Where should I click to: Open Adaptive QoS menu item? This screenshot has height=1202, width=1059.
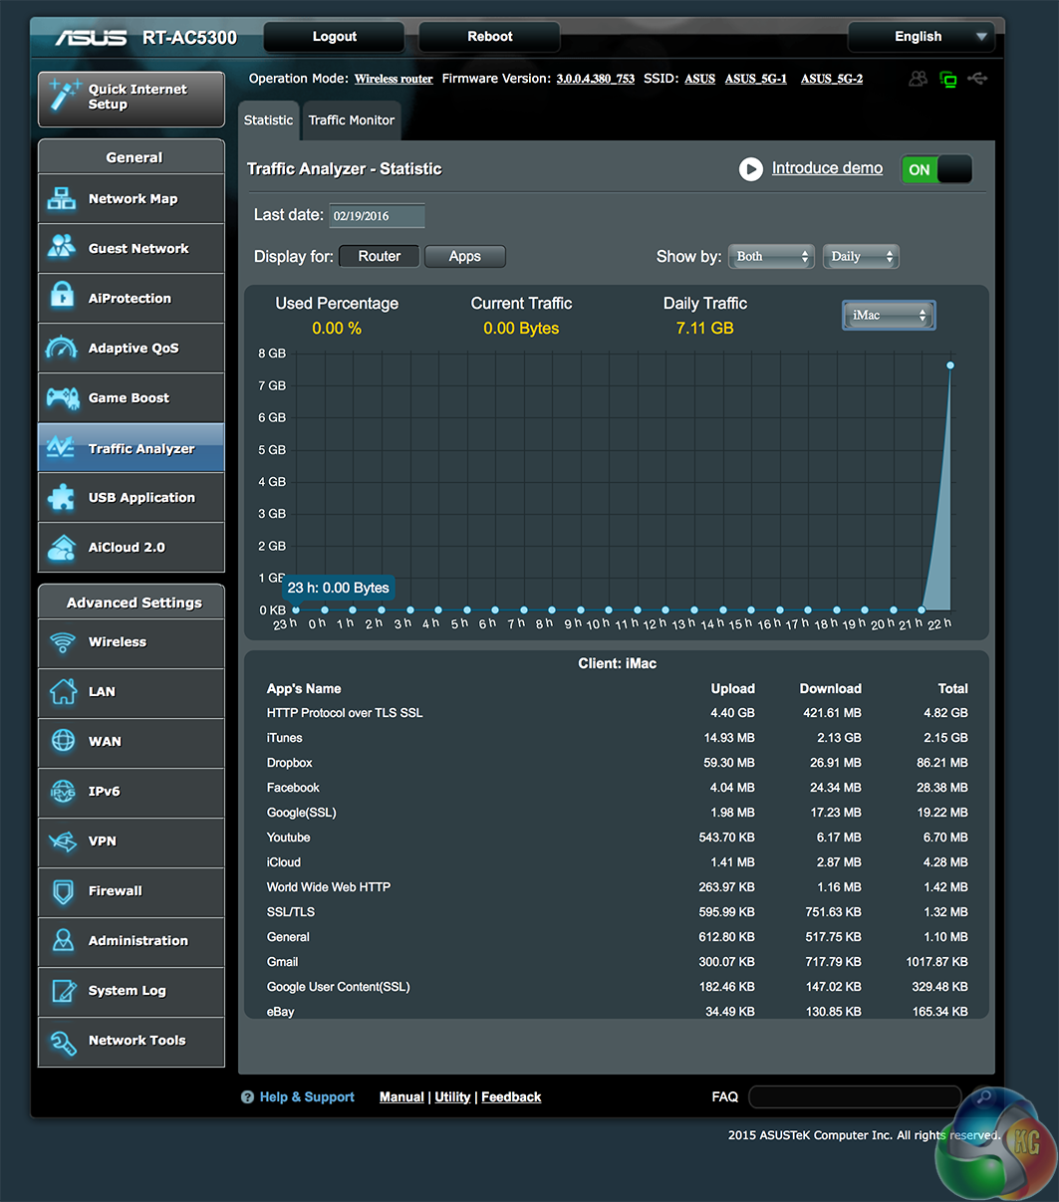(x=132, y=348)
